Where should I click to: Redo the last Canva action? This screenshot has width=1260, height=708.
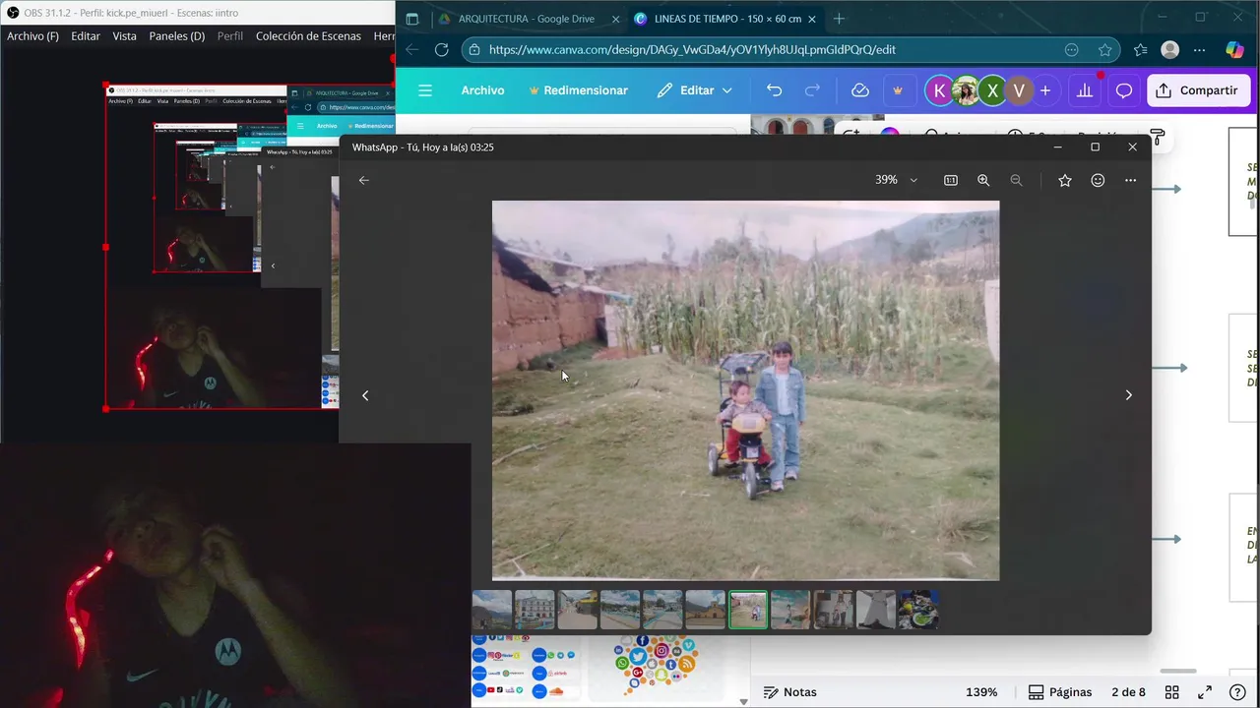pos(812,90)
